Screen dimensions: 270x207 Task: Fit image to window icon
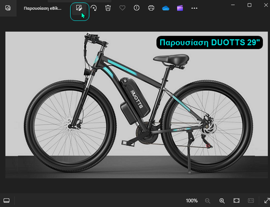[x=237, y=201]
